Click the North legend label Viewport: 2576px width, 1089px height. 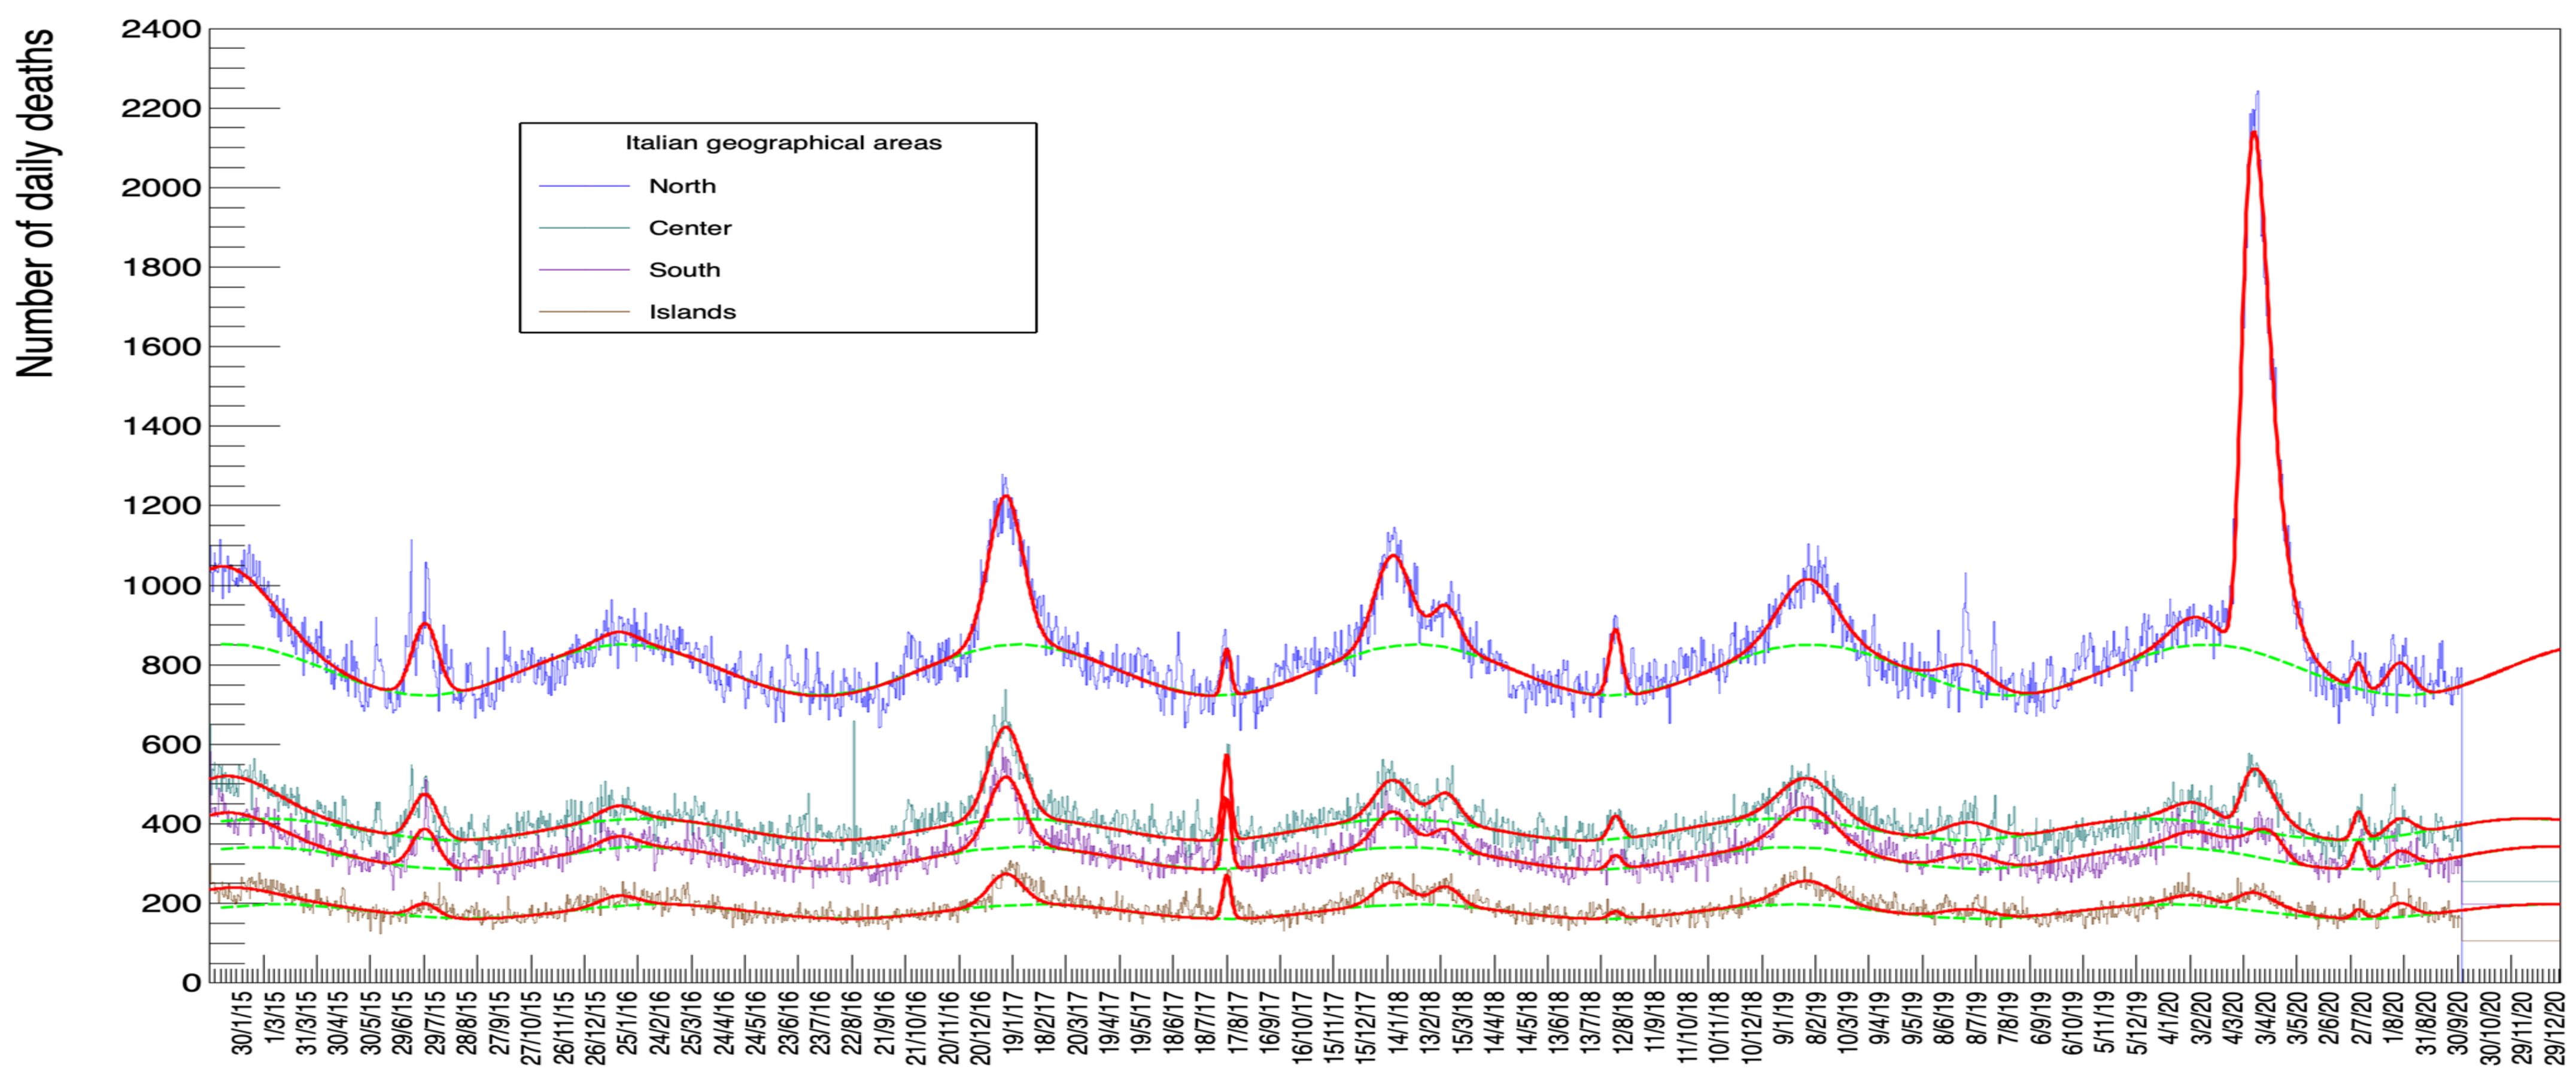(x=682, y=186)
